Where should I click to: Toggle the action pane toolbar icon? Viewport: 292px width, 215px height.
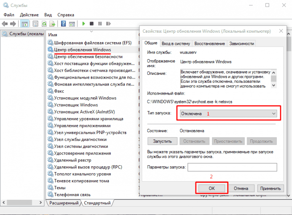click(x=72, y=24)
